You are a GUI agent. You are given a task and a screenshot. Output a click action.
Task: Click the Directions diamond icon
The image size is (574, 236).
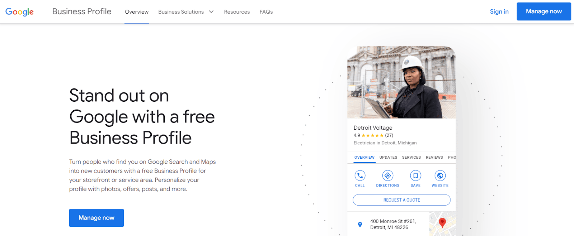(387, 176)
